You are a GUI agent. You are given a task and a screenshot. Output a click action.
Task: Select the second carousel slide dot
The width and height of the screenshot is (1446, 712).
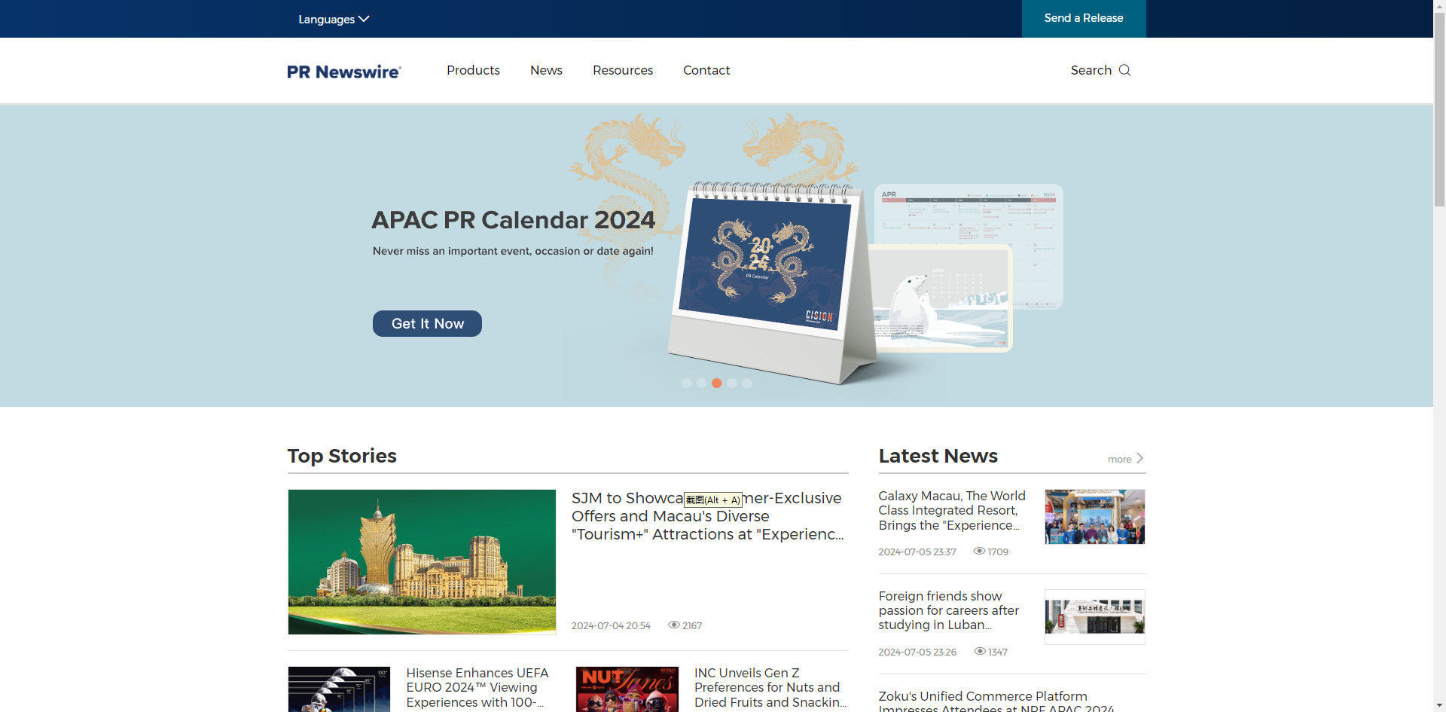701,383
